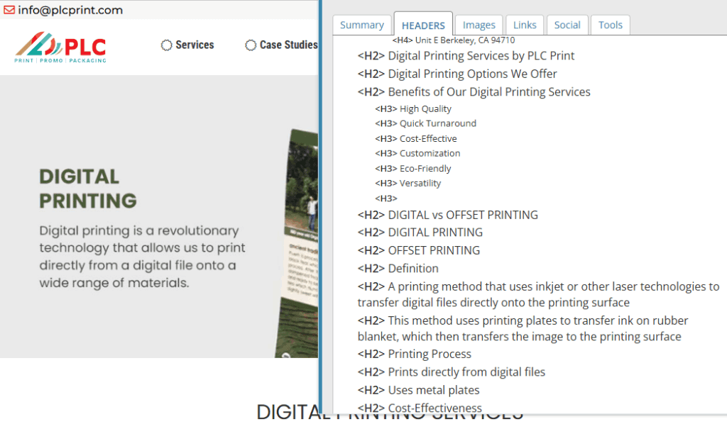Click the PLC Print logo
This screenshot has width=727, height=424.
(60, 45)
